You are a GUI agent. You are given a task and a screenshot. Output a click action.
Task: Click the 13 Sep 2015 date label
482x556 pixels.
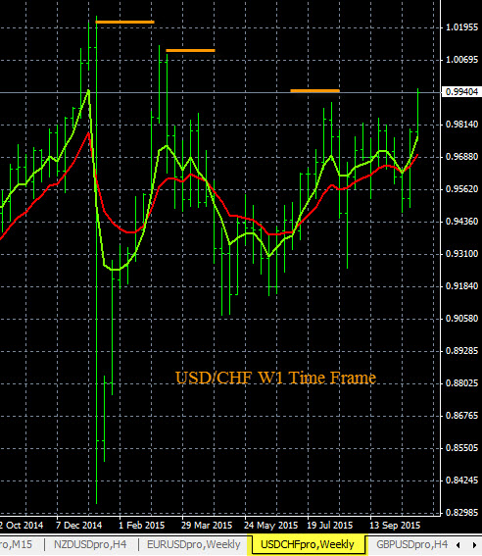[x=395, y=526]
